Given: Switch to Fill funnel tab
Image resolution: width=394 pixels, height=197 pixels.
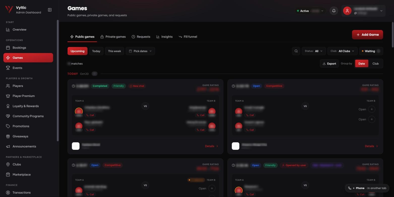Looking at the screenshot, I should pos(188,37).
